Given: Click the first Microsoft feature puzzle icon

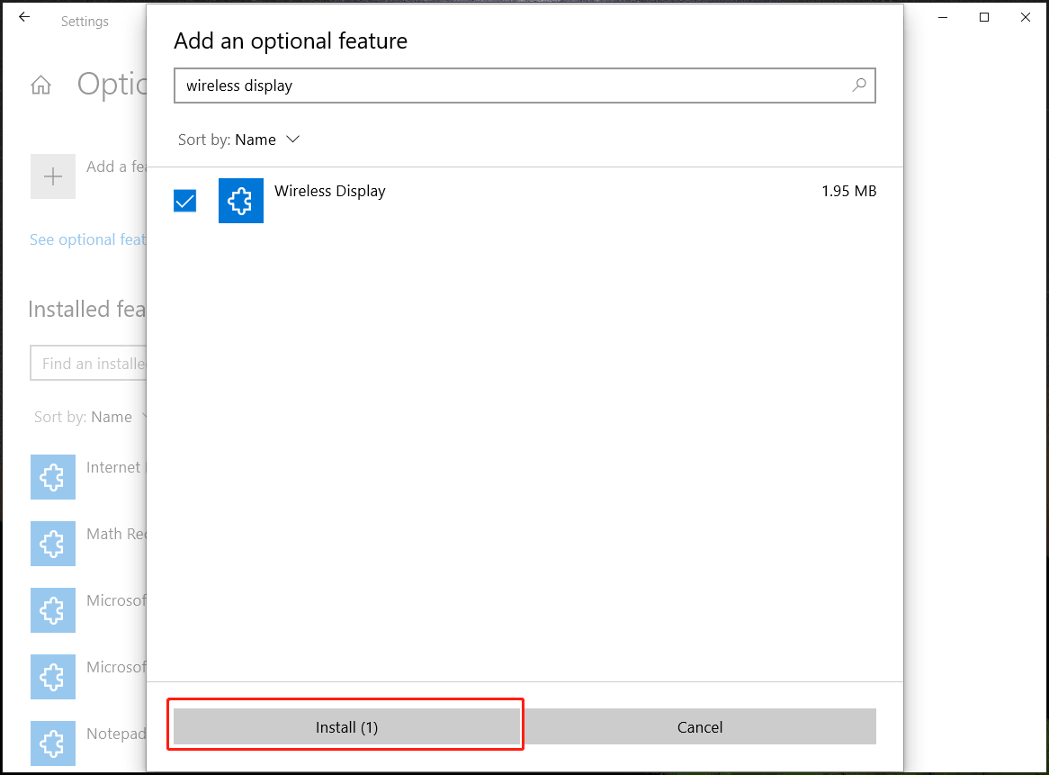Looking at the screenshot, I should coord(52,610).
